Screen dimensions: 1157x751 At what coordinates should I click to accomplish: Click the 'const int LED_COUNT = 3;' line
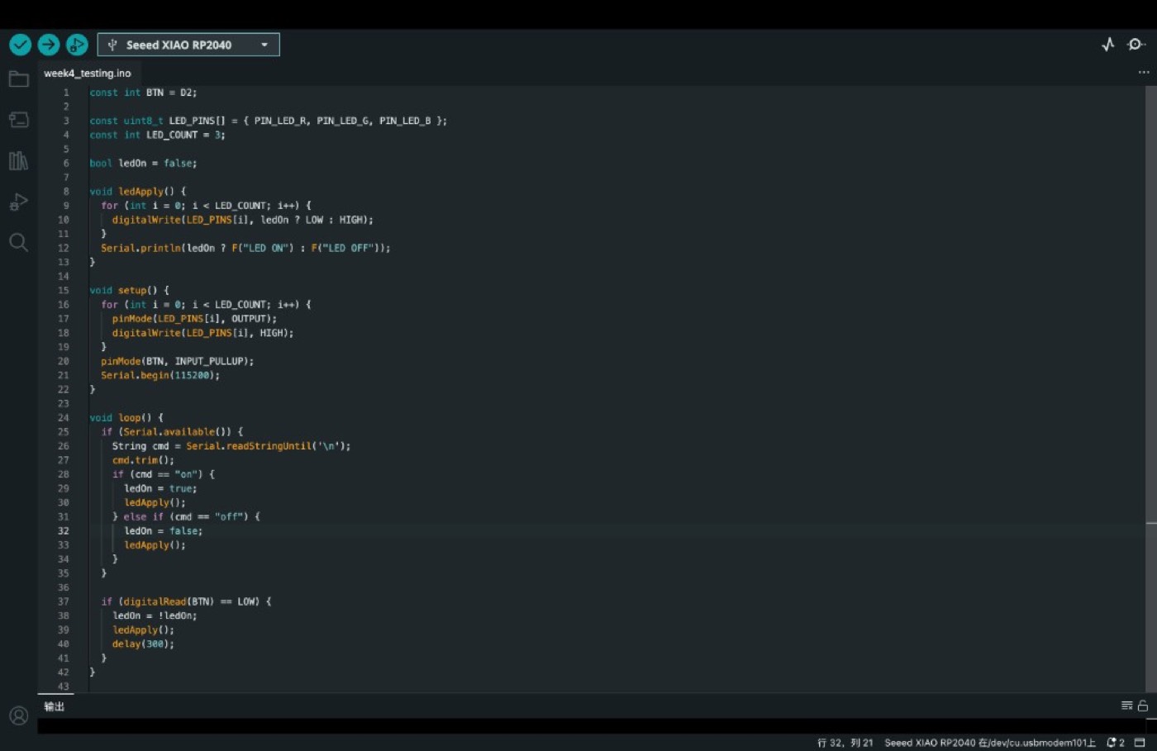(157, 135)
